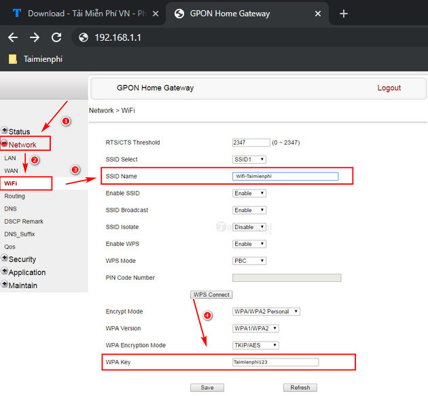Viewport: 428px width, 396px height.
Task: Click the Refresh button at bottom
Action: tap(300, 388)
